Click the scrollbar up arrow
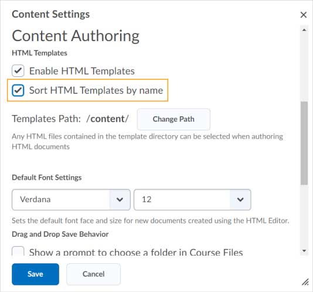Screen dimensions: 313x292 pyautogui.click(x=304, y=30)
